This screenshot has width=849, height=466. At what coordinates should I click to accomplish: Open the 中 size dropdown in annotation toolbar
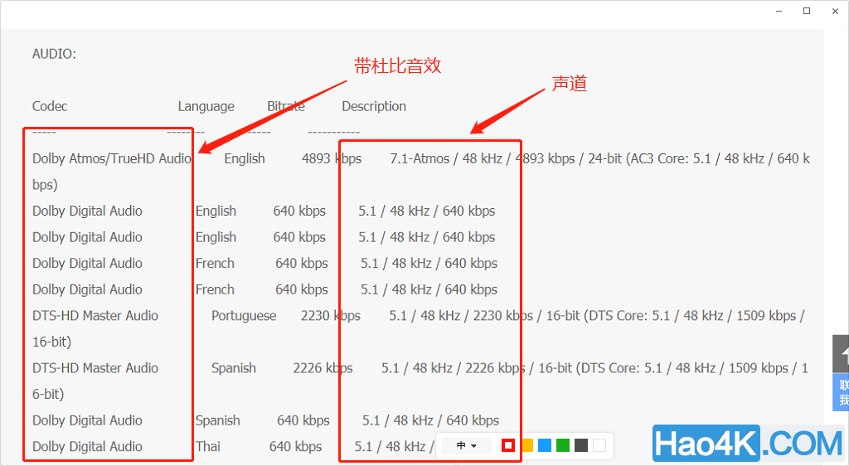[x=466, y=445]
